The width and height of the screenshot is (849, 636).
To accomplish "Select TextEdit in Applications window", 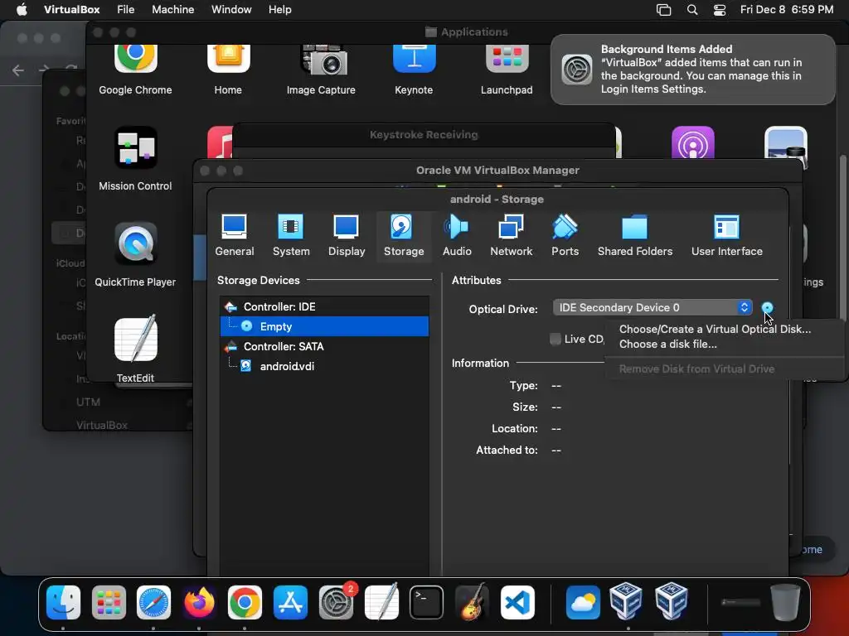I will pyautogui.click(x=135, y=349).
